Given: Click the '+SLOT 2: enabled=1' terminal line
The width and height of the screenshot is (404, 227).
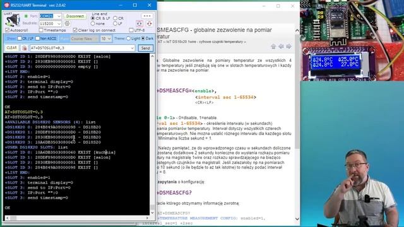Looking at the screenshot, I should [28, 77].
